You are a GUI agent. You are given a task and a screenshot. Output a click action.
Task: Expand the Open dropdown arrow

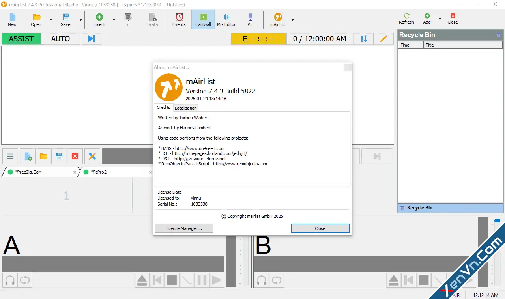point(51,19)
